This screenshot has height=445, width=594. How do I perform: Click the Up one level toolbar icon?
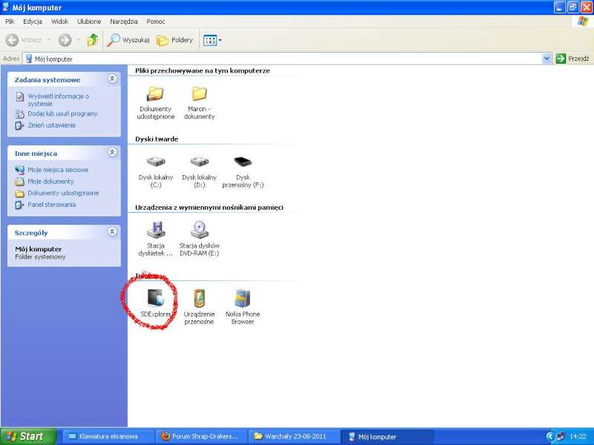click(x=92, y=40)
